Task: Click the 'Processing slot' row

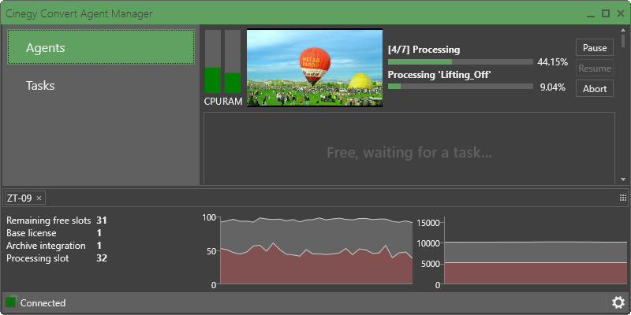Action: 56,258
